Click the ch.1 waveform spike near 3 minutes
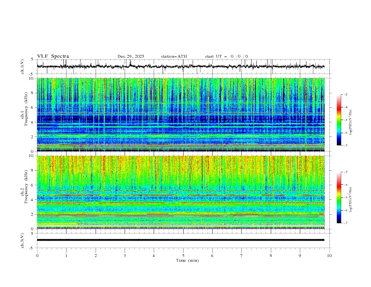Screen dimensions: 371x287 click(131, 64)
